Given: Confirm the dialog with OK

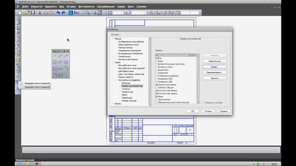Looking at the screenshot, I should (x=192, y=111).
